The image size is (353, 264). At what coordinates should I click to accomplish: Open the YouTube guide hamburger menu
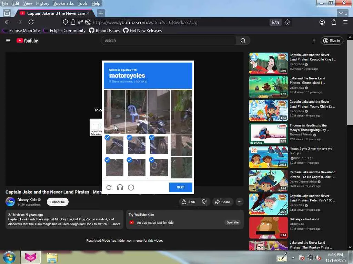pyautogui.click(x=8, y=41)
